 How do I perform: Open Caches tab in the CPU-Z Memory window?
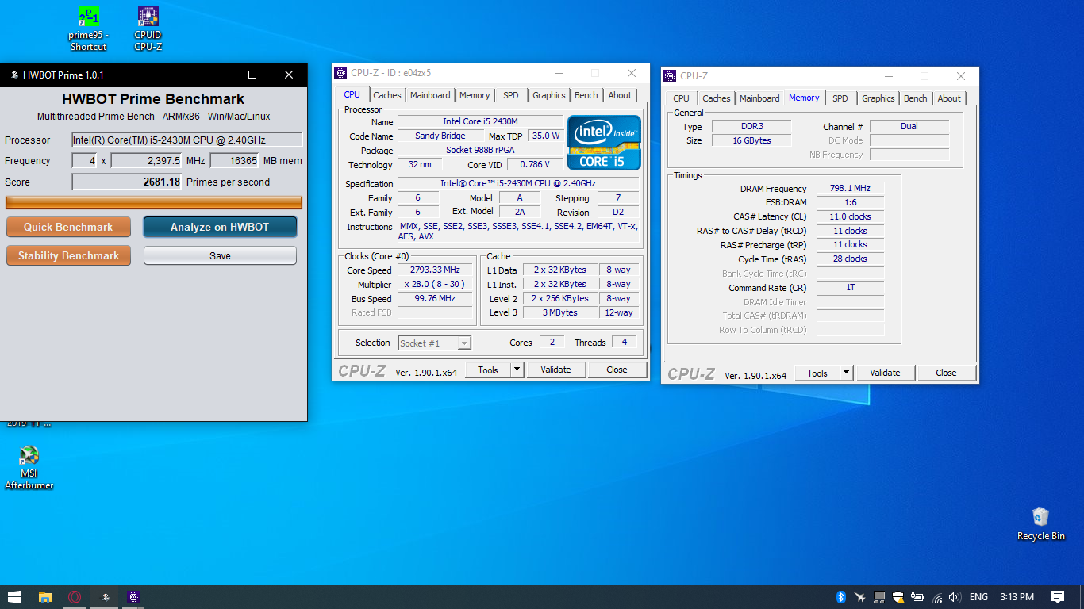coord(717,98)
